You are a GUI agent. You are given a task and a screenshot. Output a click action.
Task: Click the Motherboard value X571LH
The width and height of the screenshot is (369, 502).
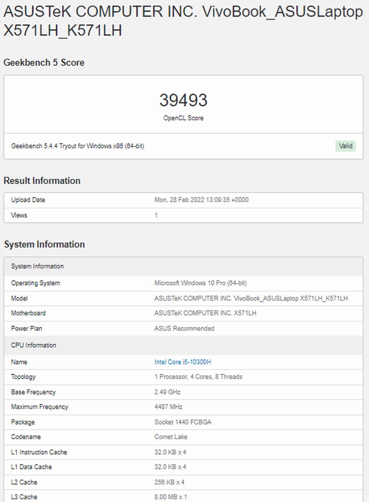pyautogui.click(x=205, y=313)
